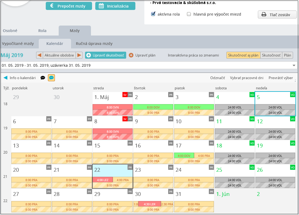Click the orange highlighted chat bubble icon

(51, 78)
